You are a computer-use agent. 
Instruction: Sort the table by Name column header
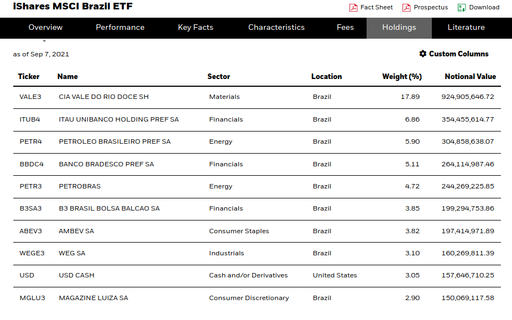tap(67, 76)
